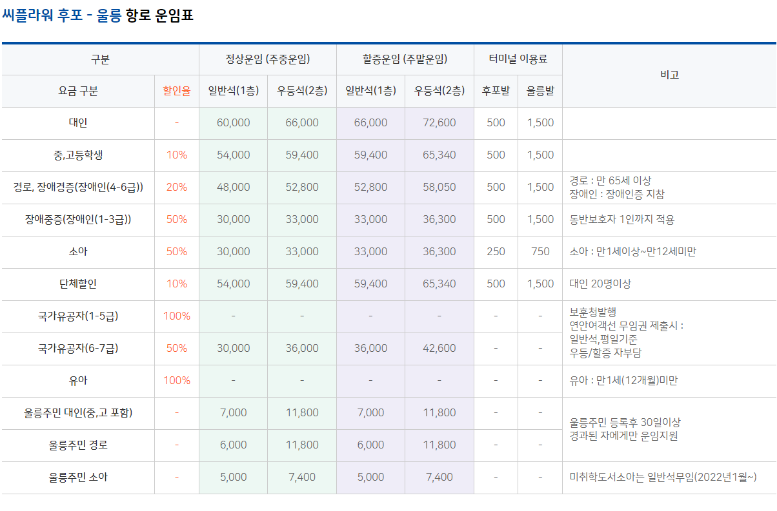Viewport: 777px width, 511px height.
Task: Click the 대인 weekday 일반석 fare 60,000
Action: 234,123
